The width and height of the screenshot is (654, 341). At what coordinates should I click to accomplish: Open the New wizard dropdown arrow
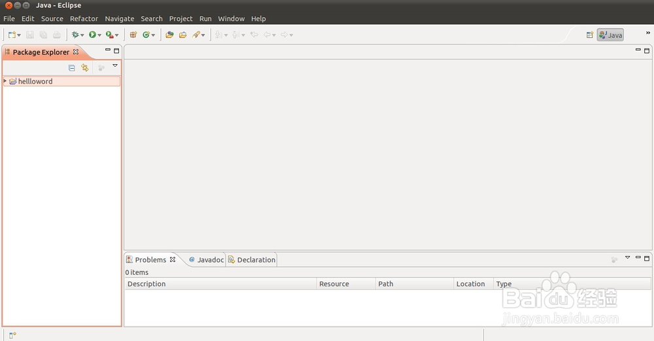point(19,35)
